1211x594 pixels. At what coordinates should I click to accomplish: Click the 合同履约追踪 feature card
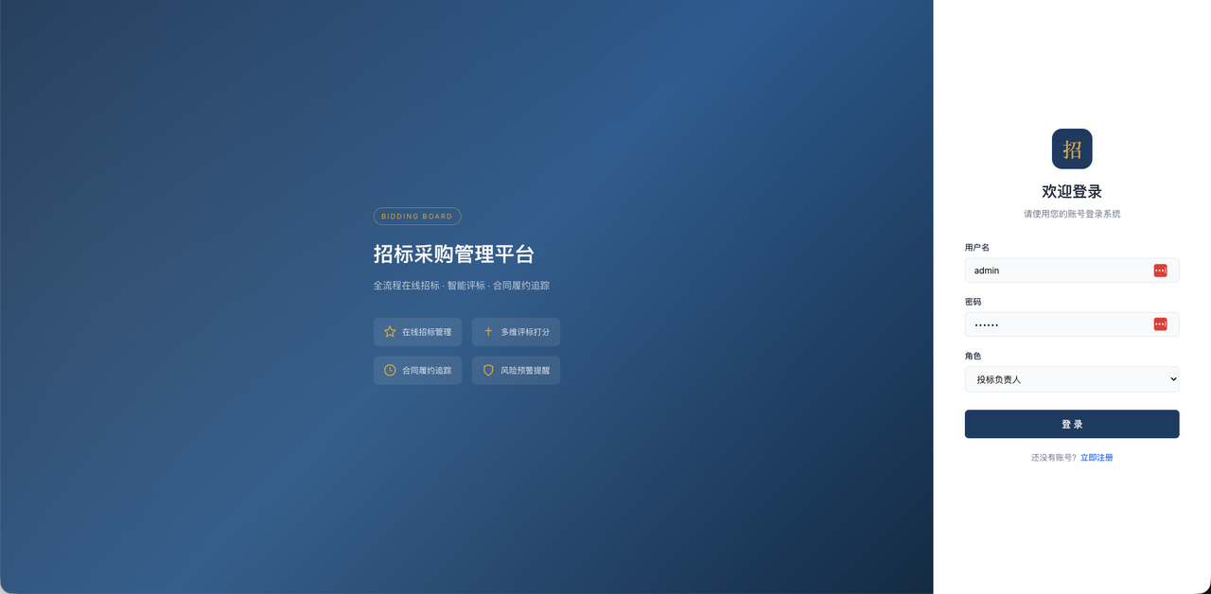coord(417,370)
